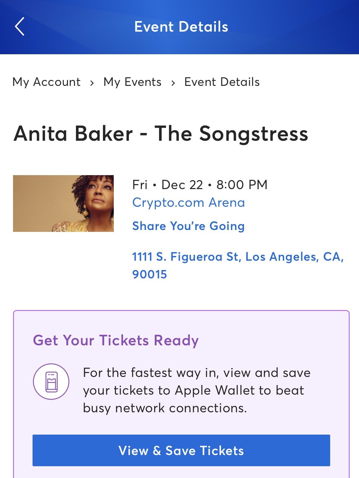Click the Fri Dec 22 8:00 PM date
The image size is (359, 478).
[200, 184]
